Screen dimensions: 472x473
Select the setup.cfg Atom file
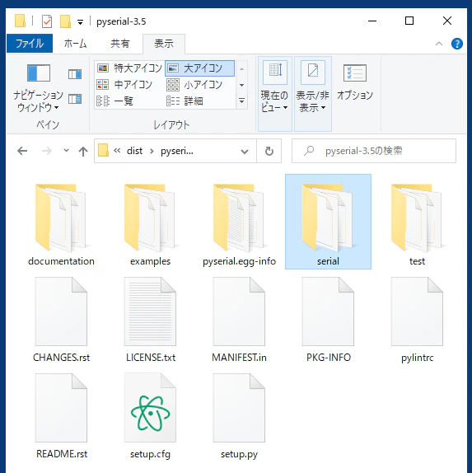click(x=150, y=416)
